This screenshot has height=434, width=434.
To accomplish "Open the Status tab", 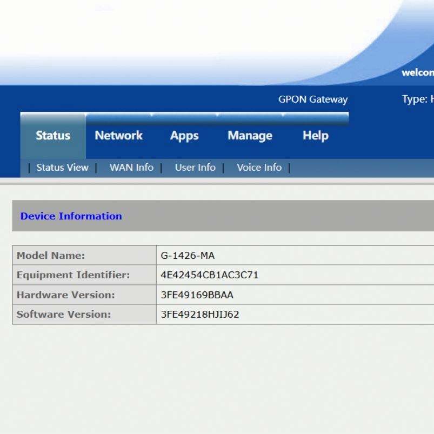I will coord(53,136).
